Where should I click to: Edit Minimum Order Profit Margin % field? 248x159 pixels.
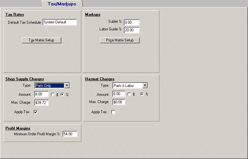tap(70, 134)
